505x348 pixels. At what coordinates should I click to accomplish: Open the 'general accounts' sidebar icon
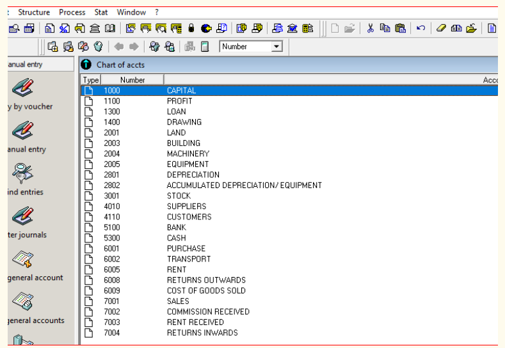click(x=23, y=301)
